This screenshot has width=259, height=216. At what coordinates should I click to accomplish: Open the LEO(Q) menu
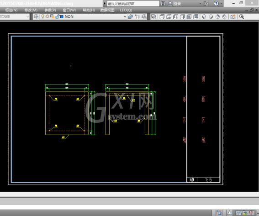pos(126,10)
